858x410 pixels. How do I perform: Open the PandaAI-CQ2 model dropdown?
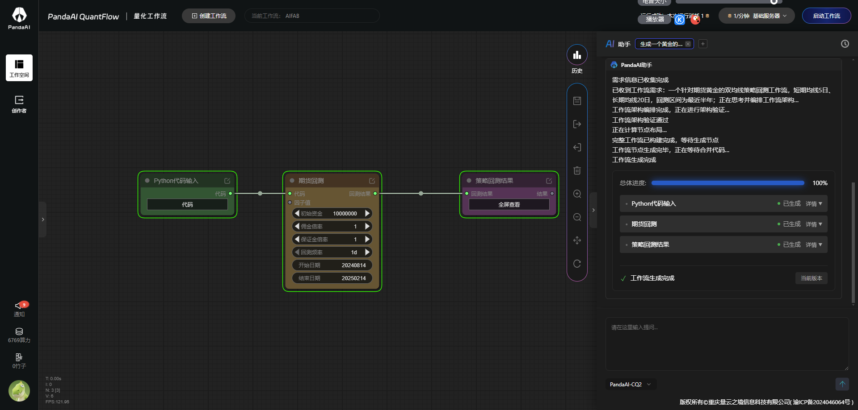pyautogui.click(x=631, y=384)
